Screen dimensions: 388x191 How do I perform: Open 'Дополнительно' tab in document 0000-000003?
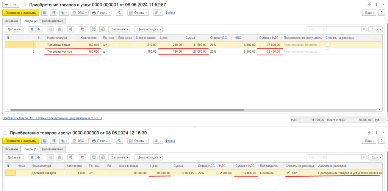coord(53,149)
